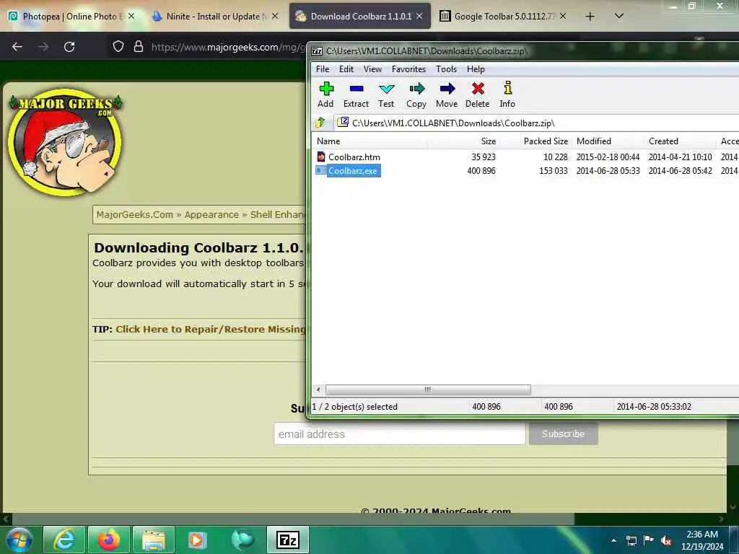Open the list all tabs dropdown
Image resolution: width=739 pixels, height=554 pixels.
pos(619,17)
